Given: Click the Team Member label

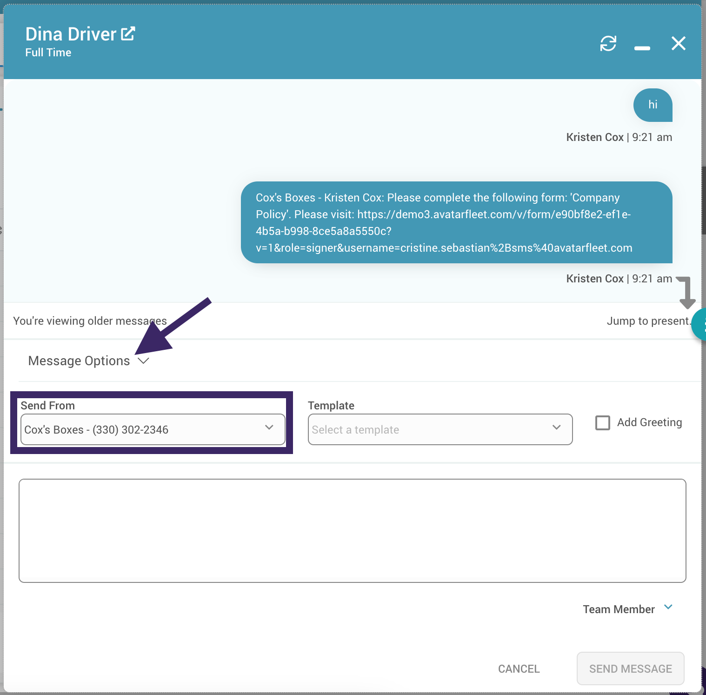Looking at the screenshot, I should pyautogui.click(x=619, y=609).
